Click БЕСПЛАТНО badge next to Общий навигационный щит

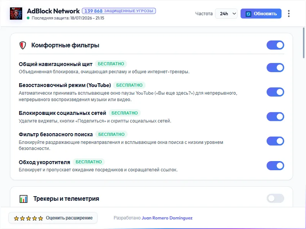click(111, 64)
